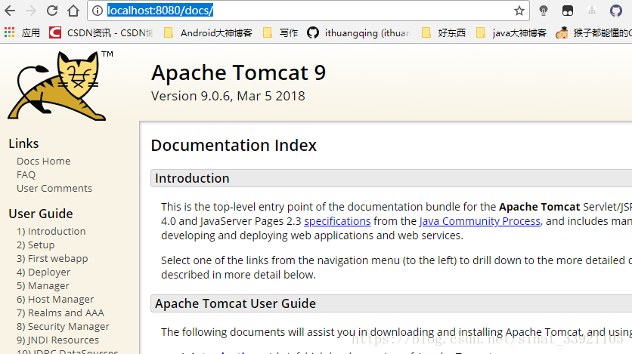Follow the specifications hyperlink

337,221
